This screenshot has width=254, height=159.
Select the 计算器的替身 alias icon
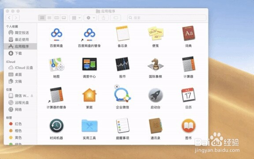coord(56,95)
